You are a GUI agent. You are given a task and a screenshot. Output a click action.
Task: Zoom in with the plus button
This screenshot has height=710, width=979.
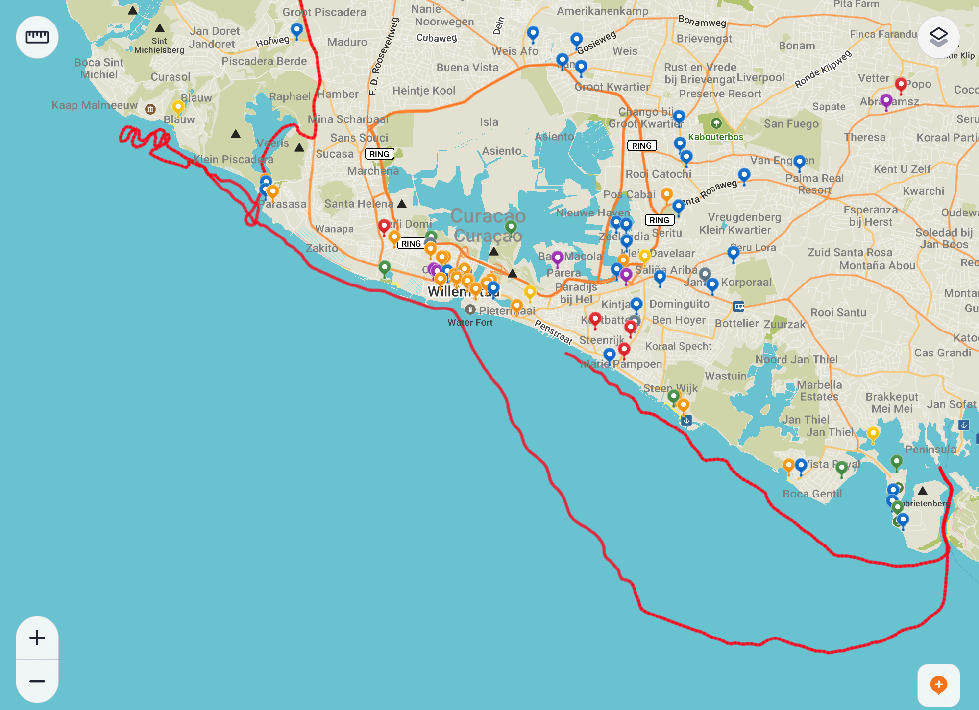37,638
